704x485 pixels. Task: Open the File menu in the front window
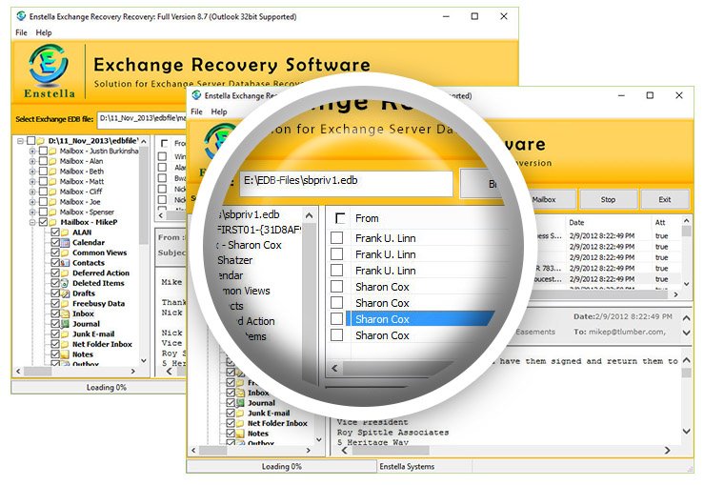tap(196, 111)
